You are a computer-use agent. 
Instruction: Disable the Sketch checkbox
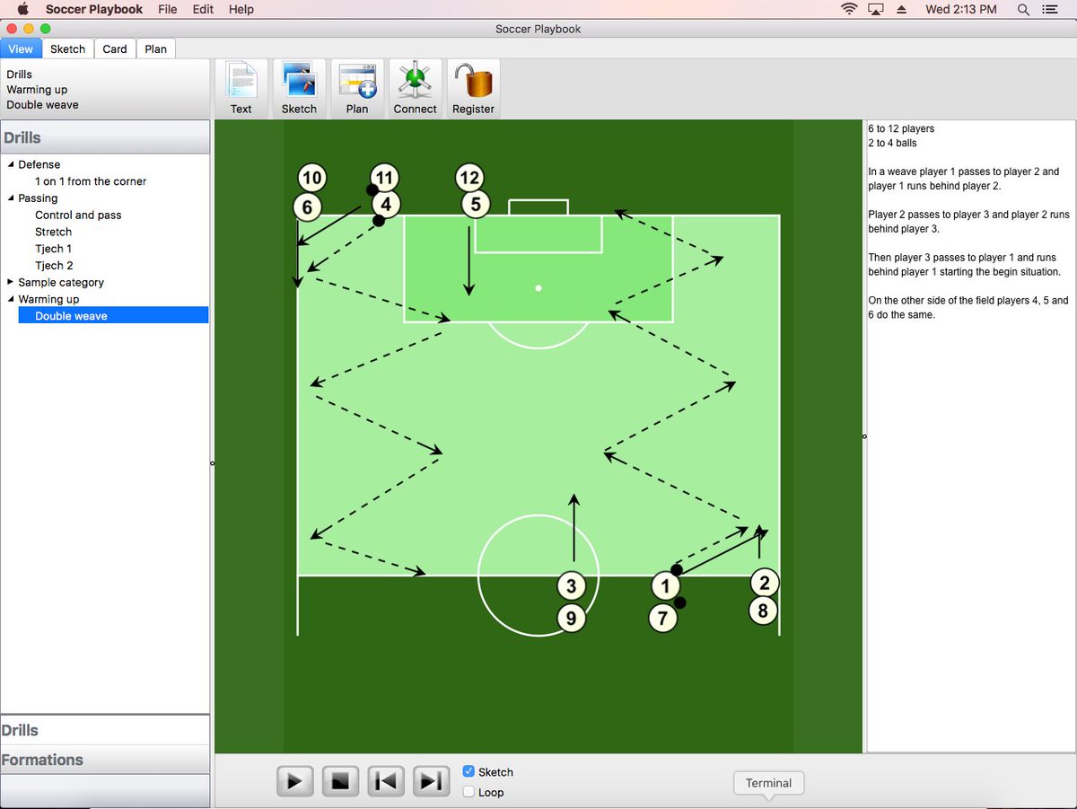[468, 771]
